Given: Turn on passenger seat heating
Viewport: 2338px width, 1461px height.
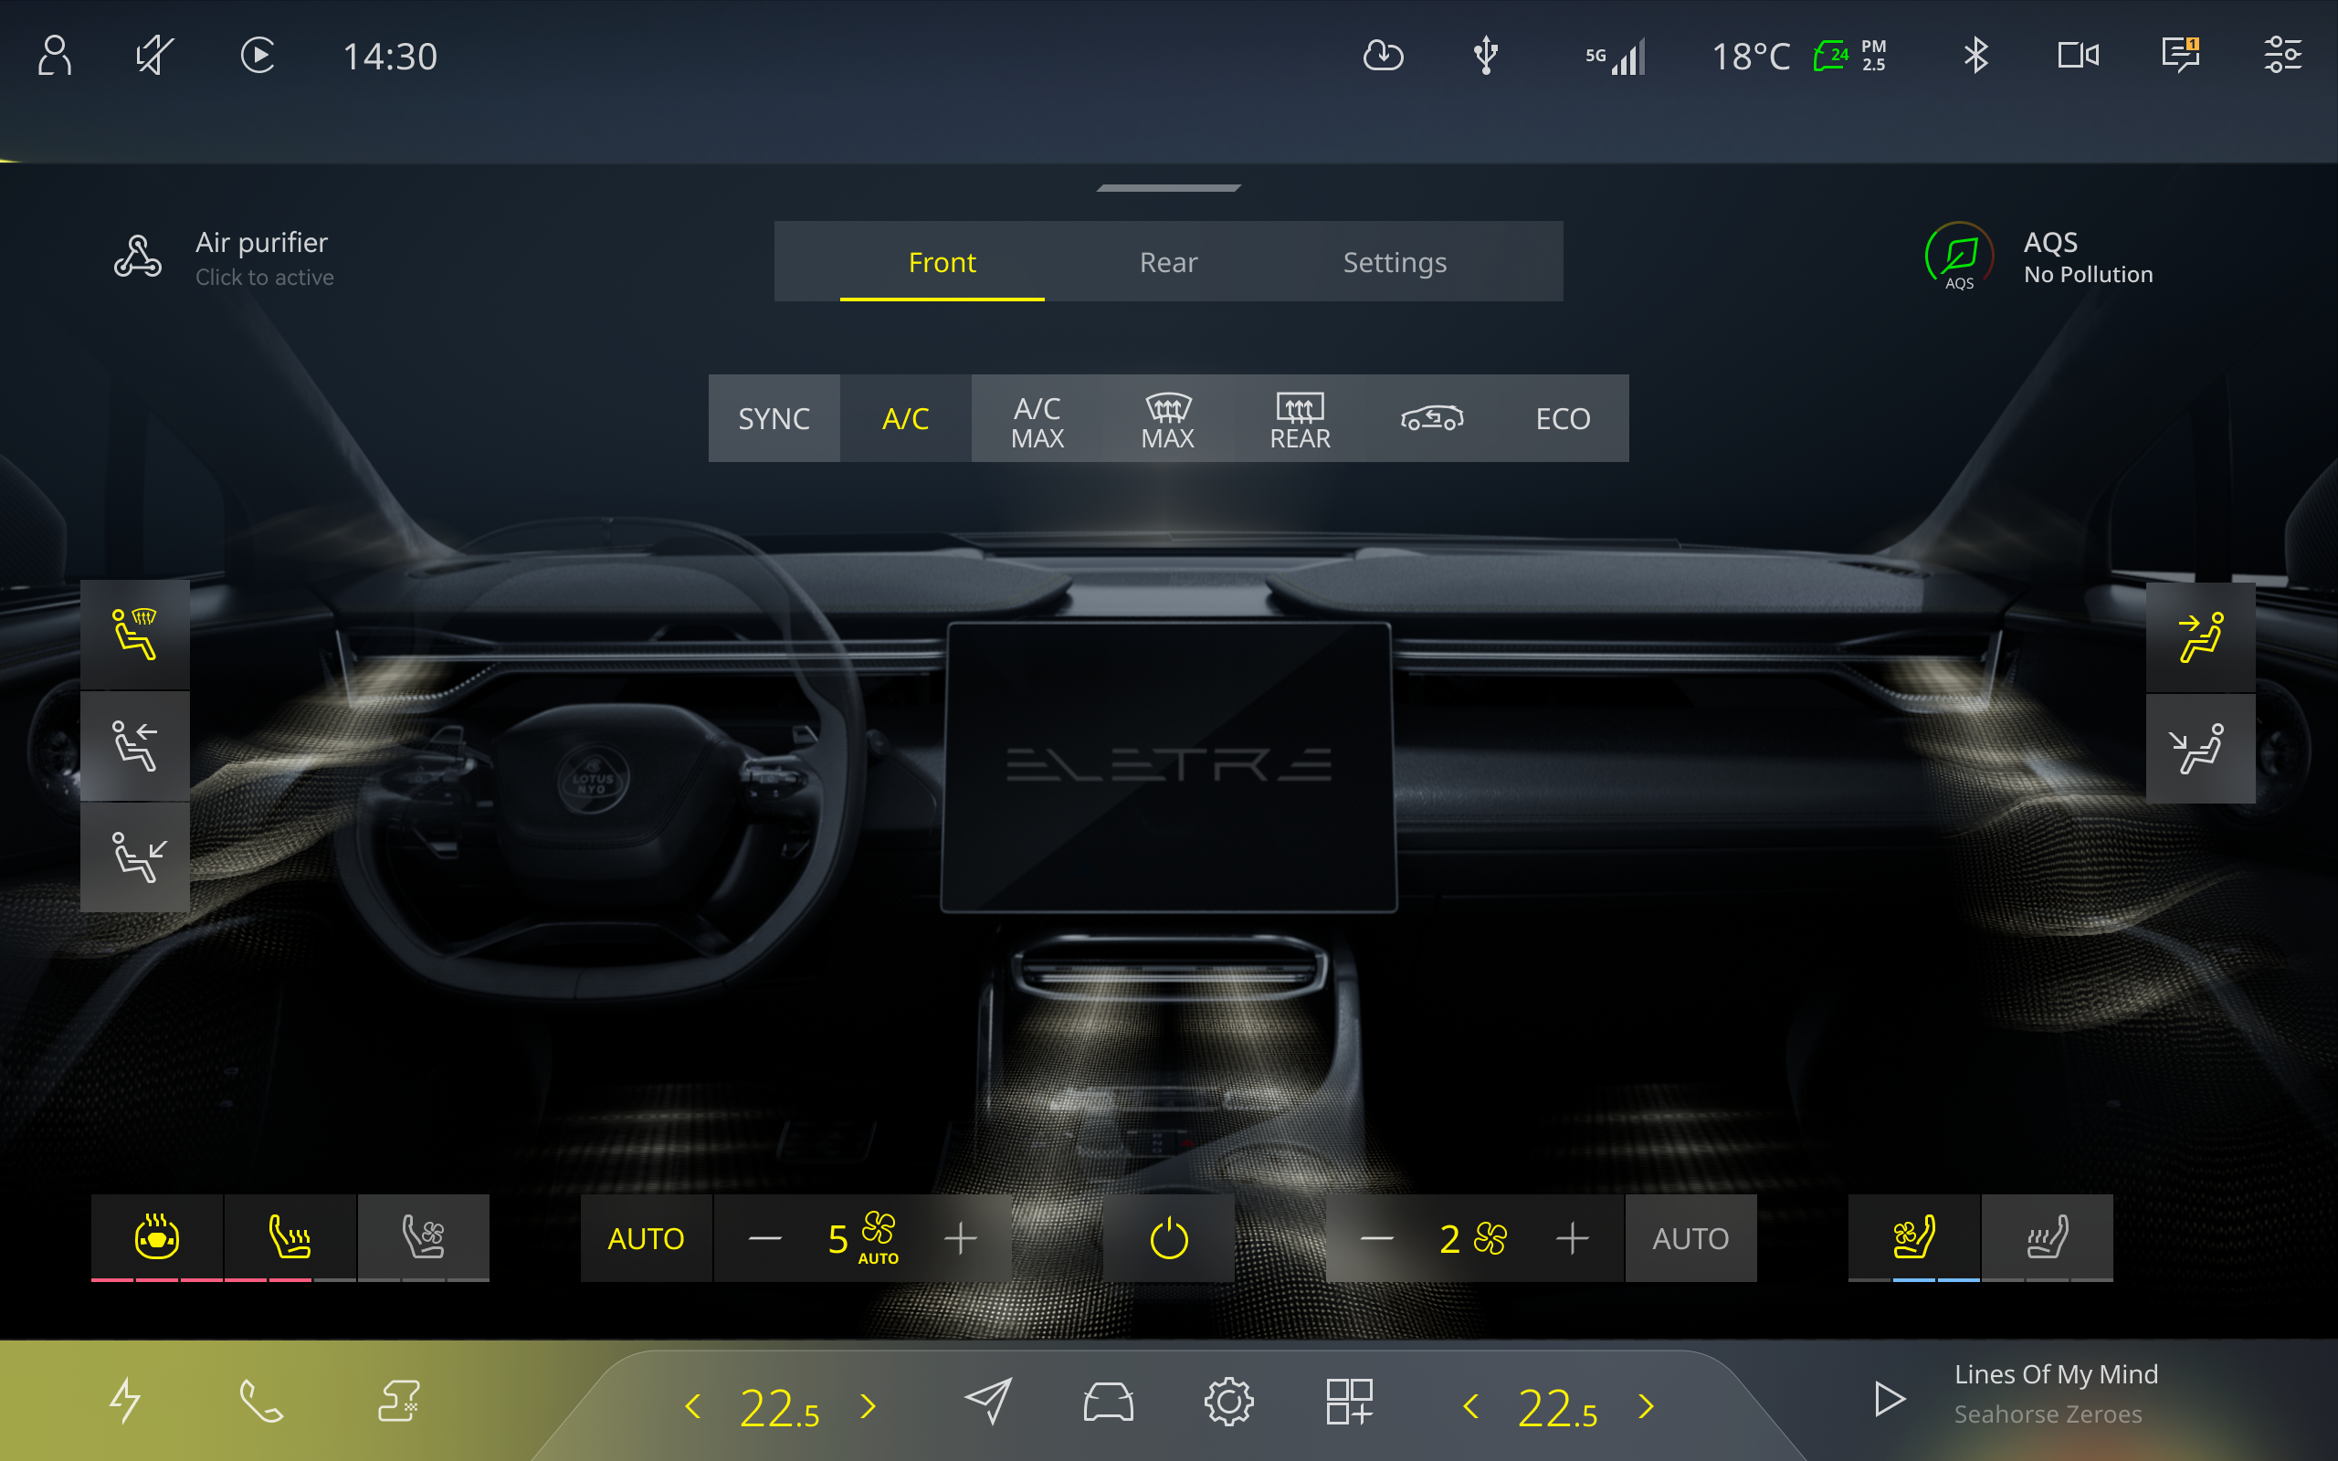Looking at the screenshot, I should click(2048, 1238).
